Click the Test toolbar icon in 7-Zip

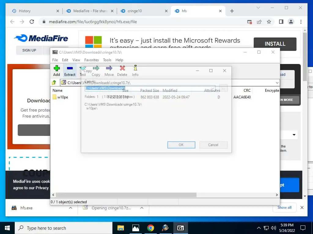click(x=83, y=71)
